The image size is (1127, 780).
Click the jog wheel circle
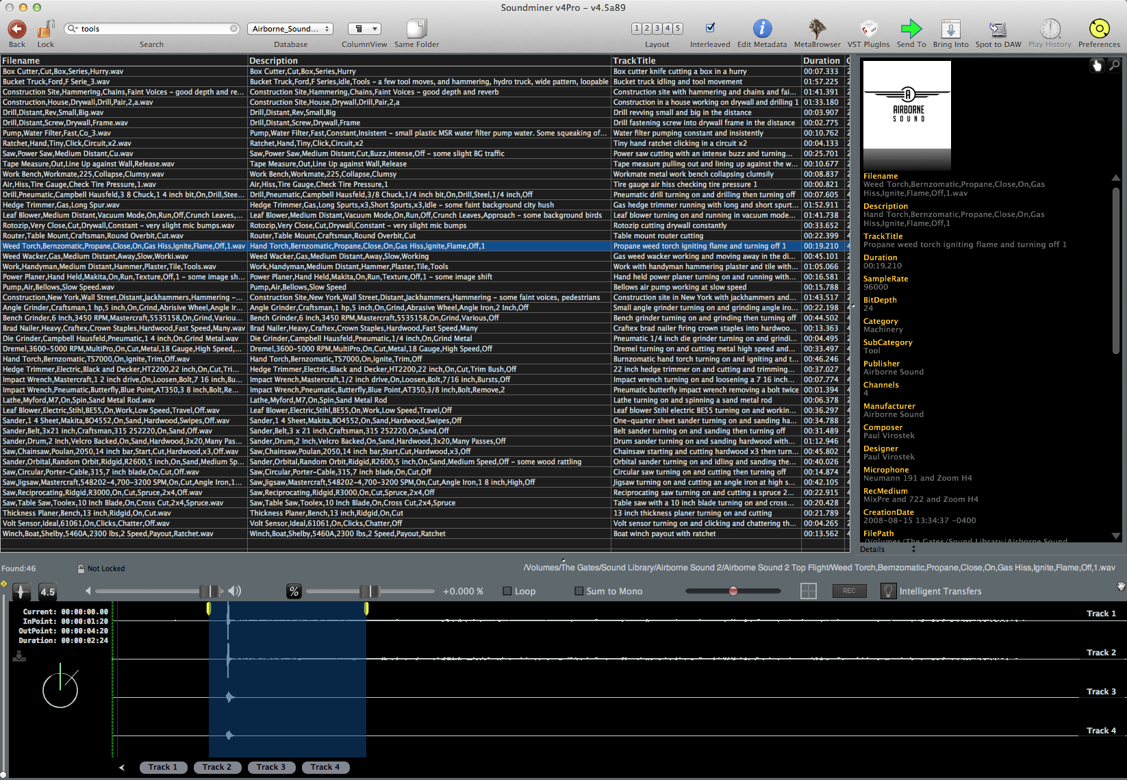point(60,690)
